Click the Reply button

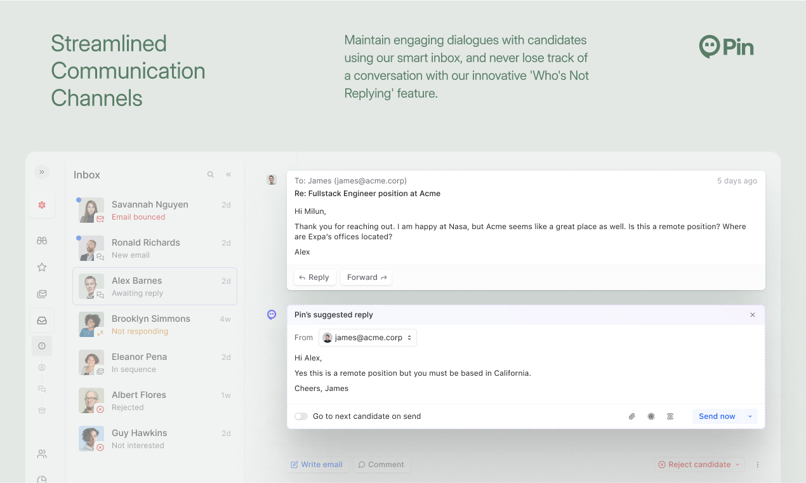315,277
